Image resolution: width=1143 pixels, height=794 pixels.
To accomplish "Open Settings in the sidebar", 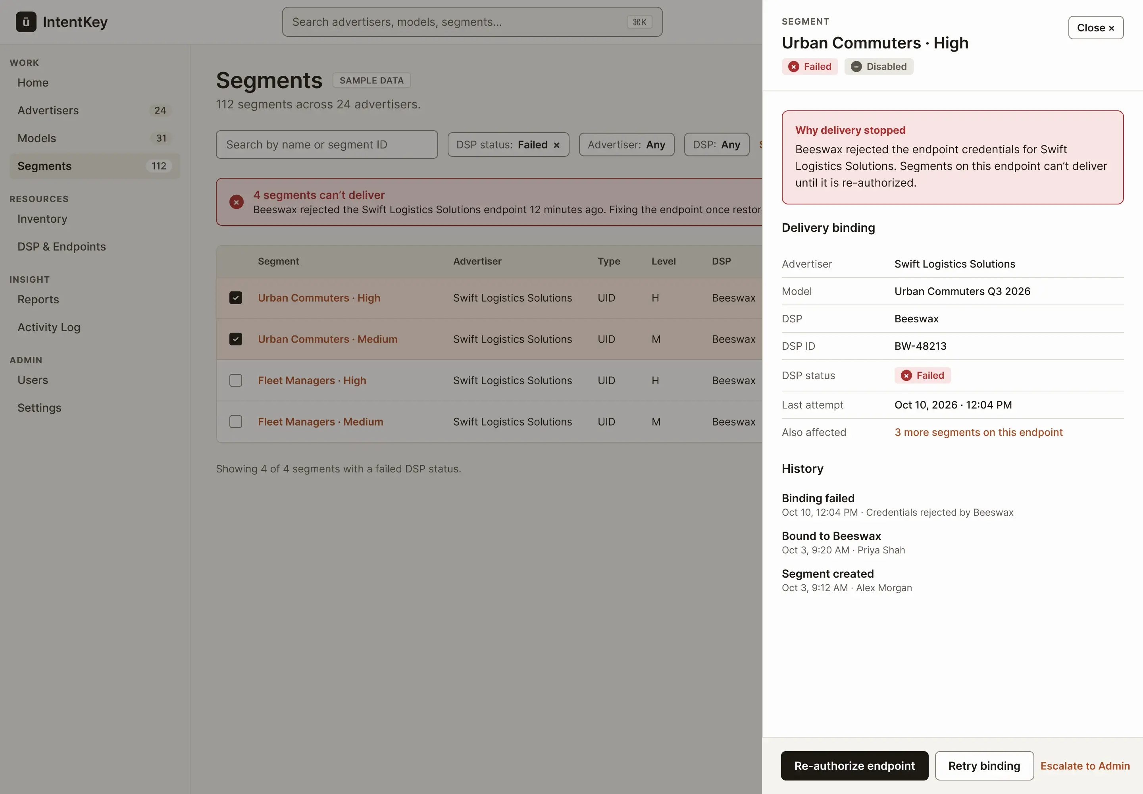I will [x=94, y=408].
